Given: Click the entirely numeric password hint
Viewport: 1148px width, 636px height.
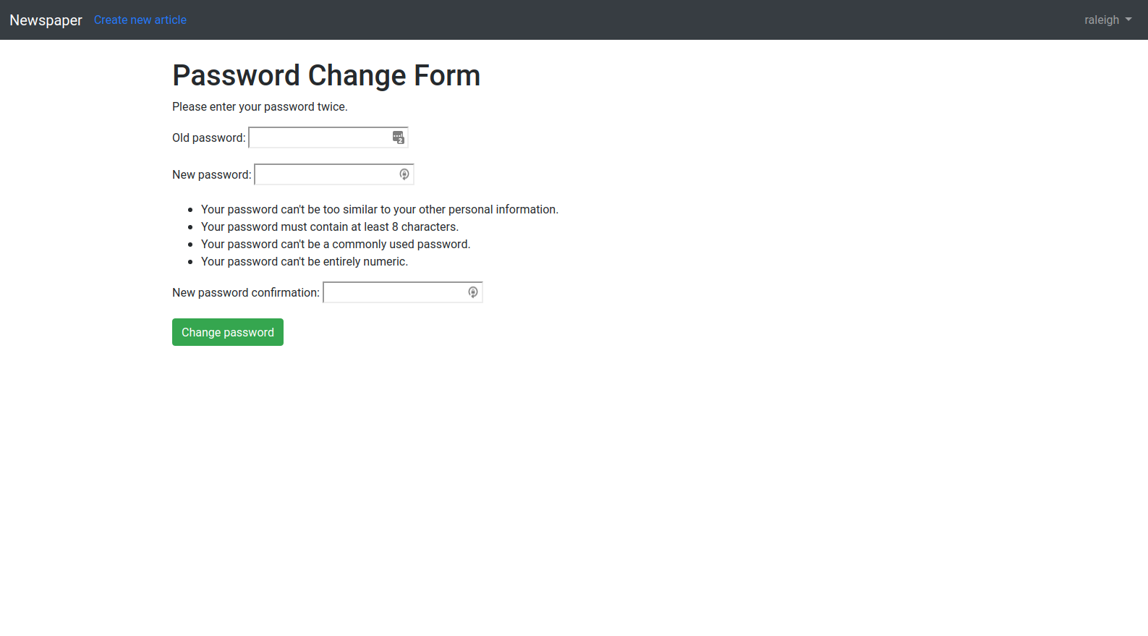Looking at the screenshot, I should click(x=305, y=262).
